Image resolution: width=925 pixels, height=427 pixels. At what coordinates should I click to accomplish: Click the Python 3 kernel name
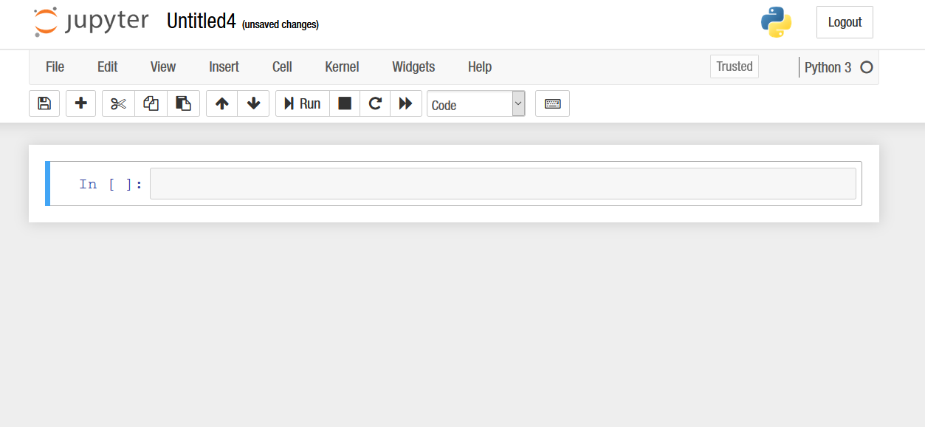828,67
